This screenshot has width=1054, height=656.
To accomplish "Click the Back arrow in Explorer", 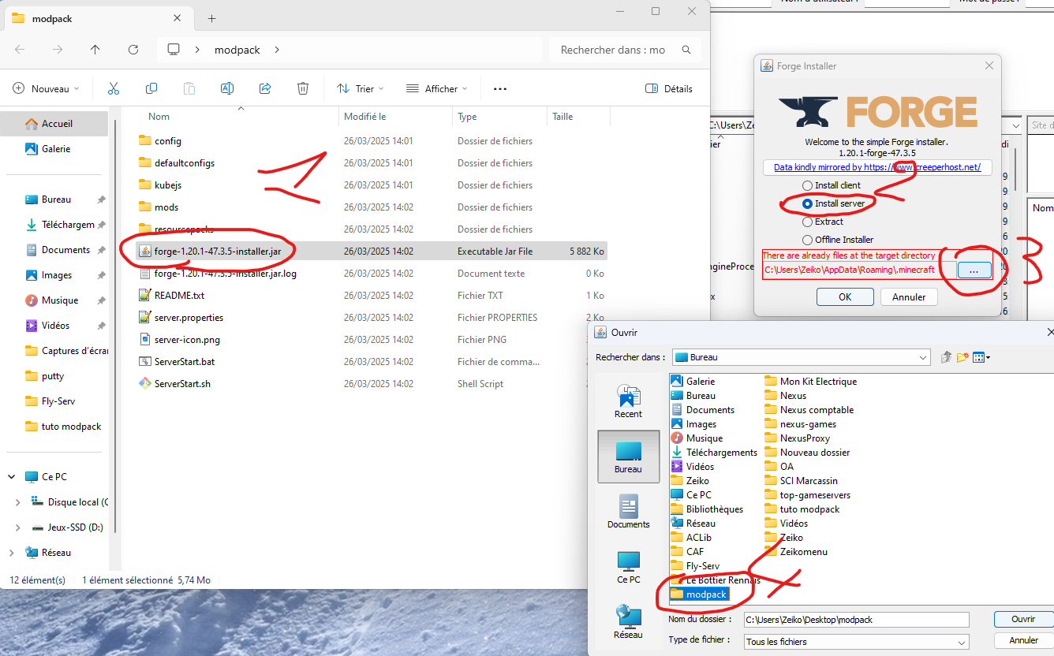I will pyautogui.click(x=20, y=50).
